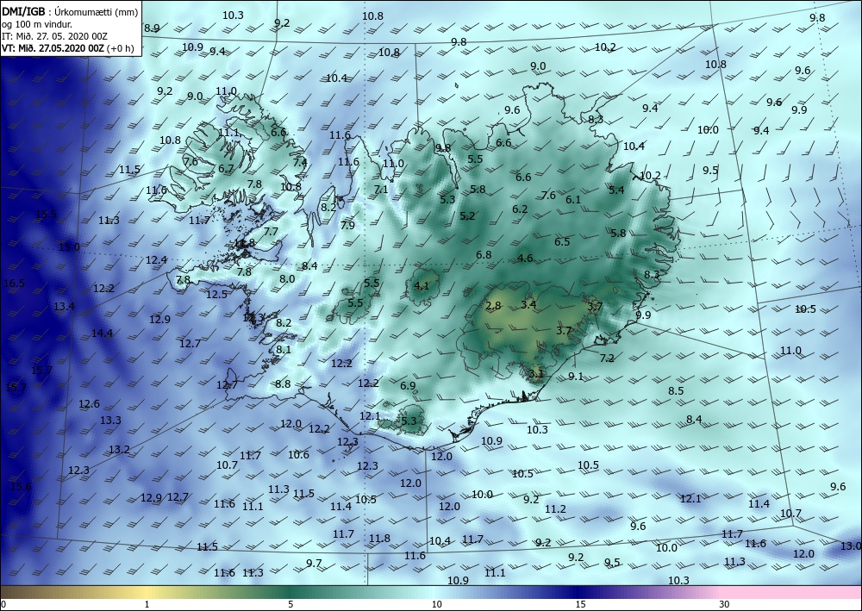862x611 pixels.
Task: Click the 12.6 value on the map
Action: pyautogui.click(x=89, y=404)
